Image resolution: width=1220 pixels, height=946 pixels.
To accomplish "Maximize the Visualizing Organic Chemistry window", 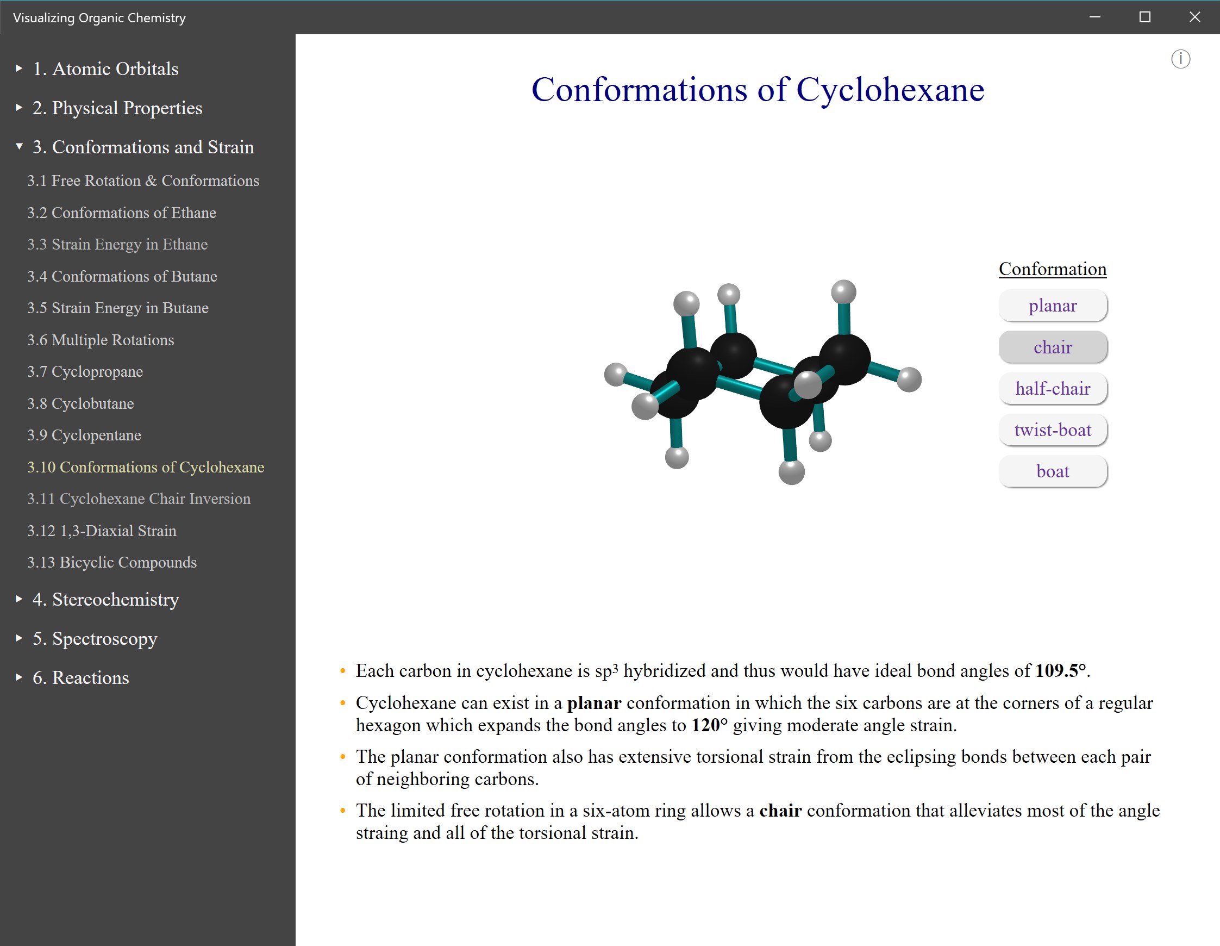I will (x=1144, y=17).
